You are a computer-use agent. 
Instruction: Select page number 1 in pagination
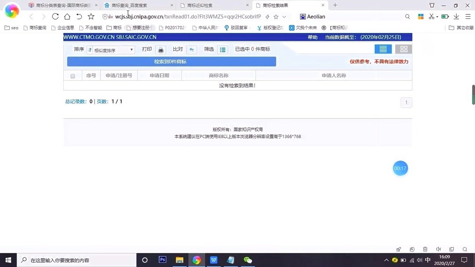coord(406,102)
